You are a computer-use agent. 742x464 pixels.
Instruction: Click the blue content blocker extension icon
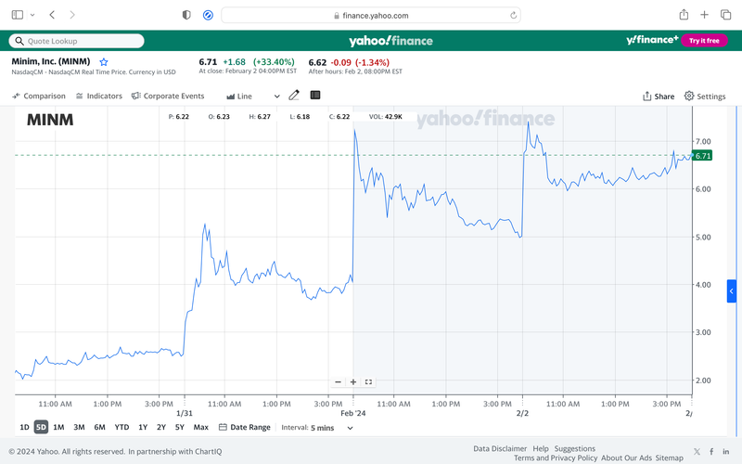(x=208, y=15)
